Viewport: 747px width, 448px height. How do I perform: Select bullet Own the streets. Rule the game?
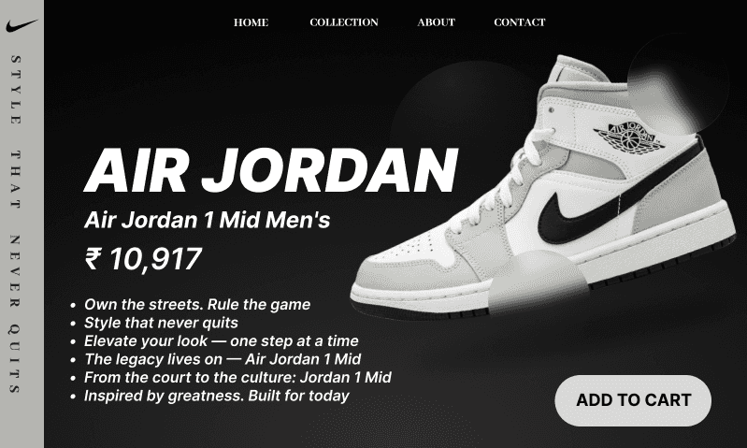point(197,305)
